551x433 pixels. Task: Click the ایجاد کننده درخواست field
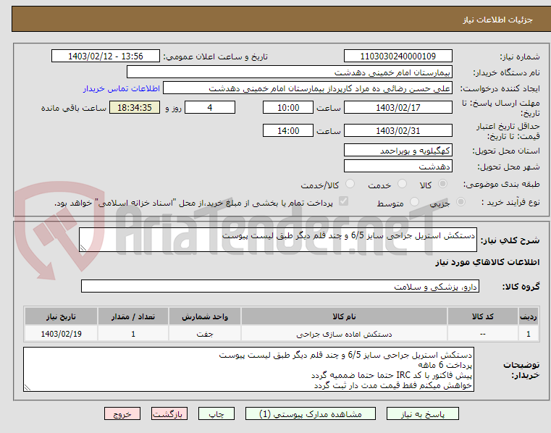(308, 88)
